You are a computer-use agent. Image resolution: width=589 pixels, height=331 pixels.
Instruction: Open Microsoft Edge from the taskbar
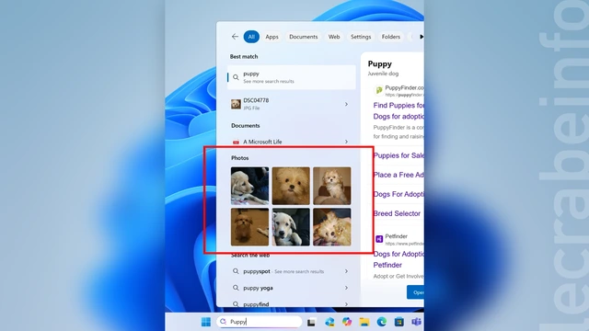[x=382, y=322]
